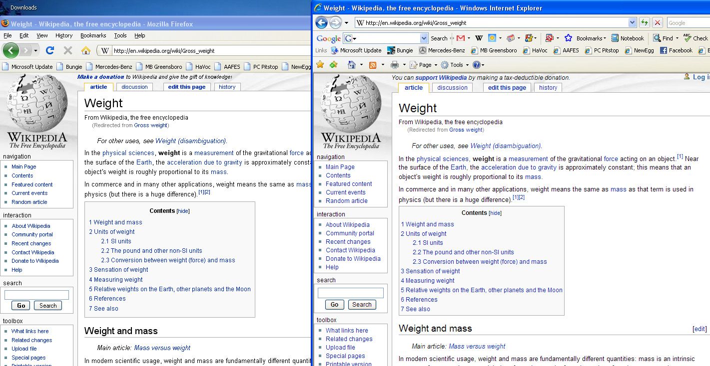Image resolution: width=710 pixels, height=366 pixels.
Task: Click the blue Bookmarks star in Google Toolbar
Action: 568,38
